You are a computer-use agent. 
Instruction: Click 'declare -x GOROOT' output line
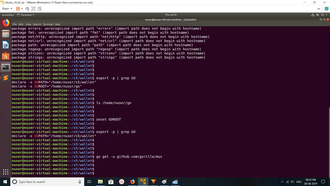pyautogui.click(x=47, y=86)
